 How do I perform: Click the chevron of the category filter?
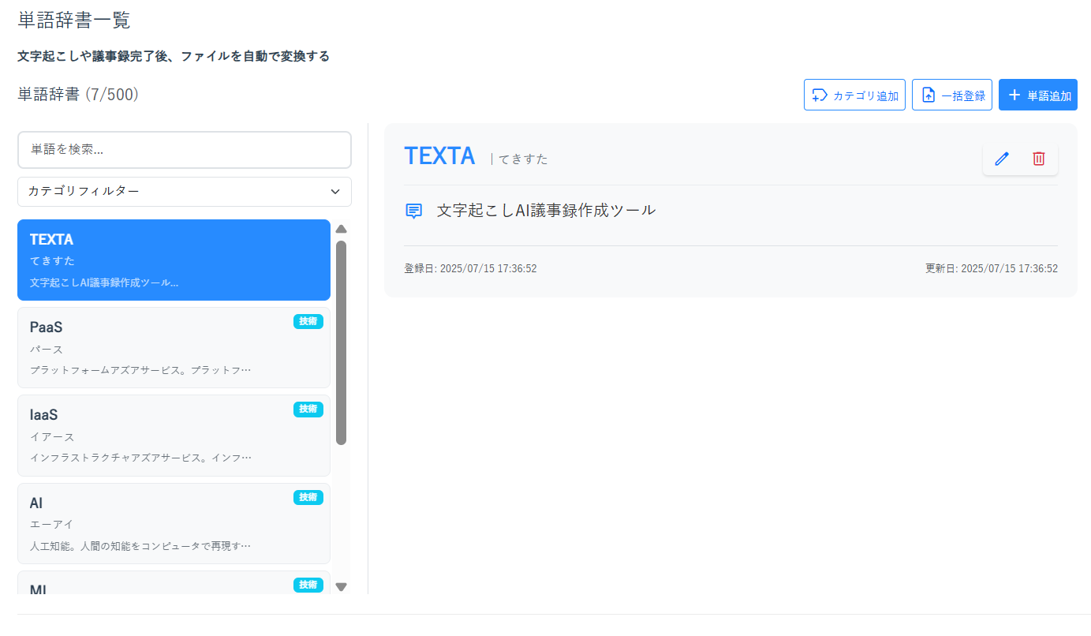point(335,192)
